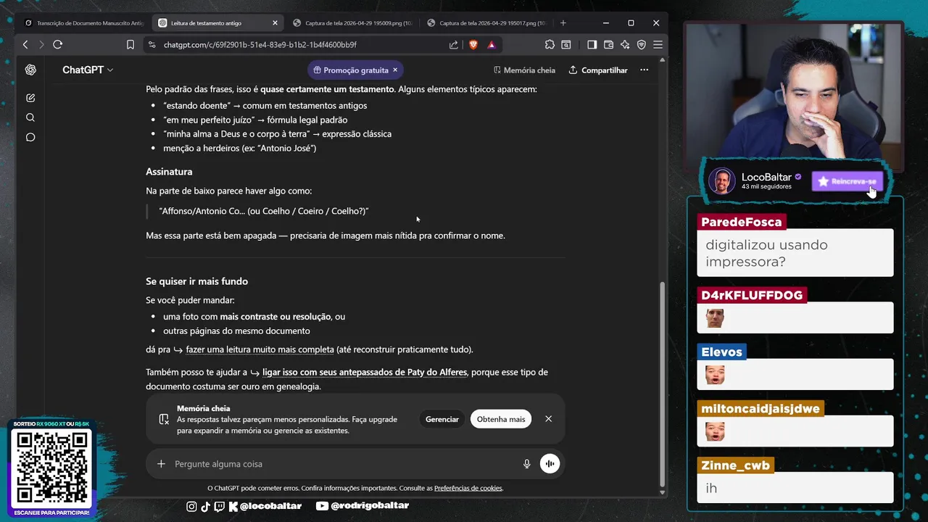
Task: Follow 'ligar isso com seus antepassados' link
Action: [x=365, y=372]
